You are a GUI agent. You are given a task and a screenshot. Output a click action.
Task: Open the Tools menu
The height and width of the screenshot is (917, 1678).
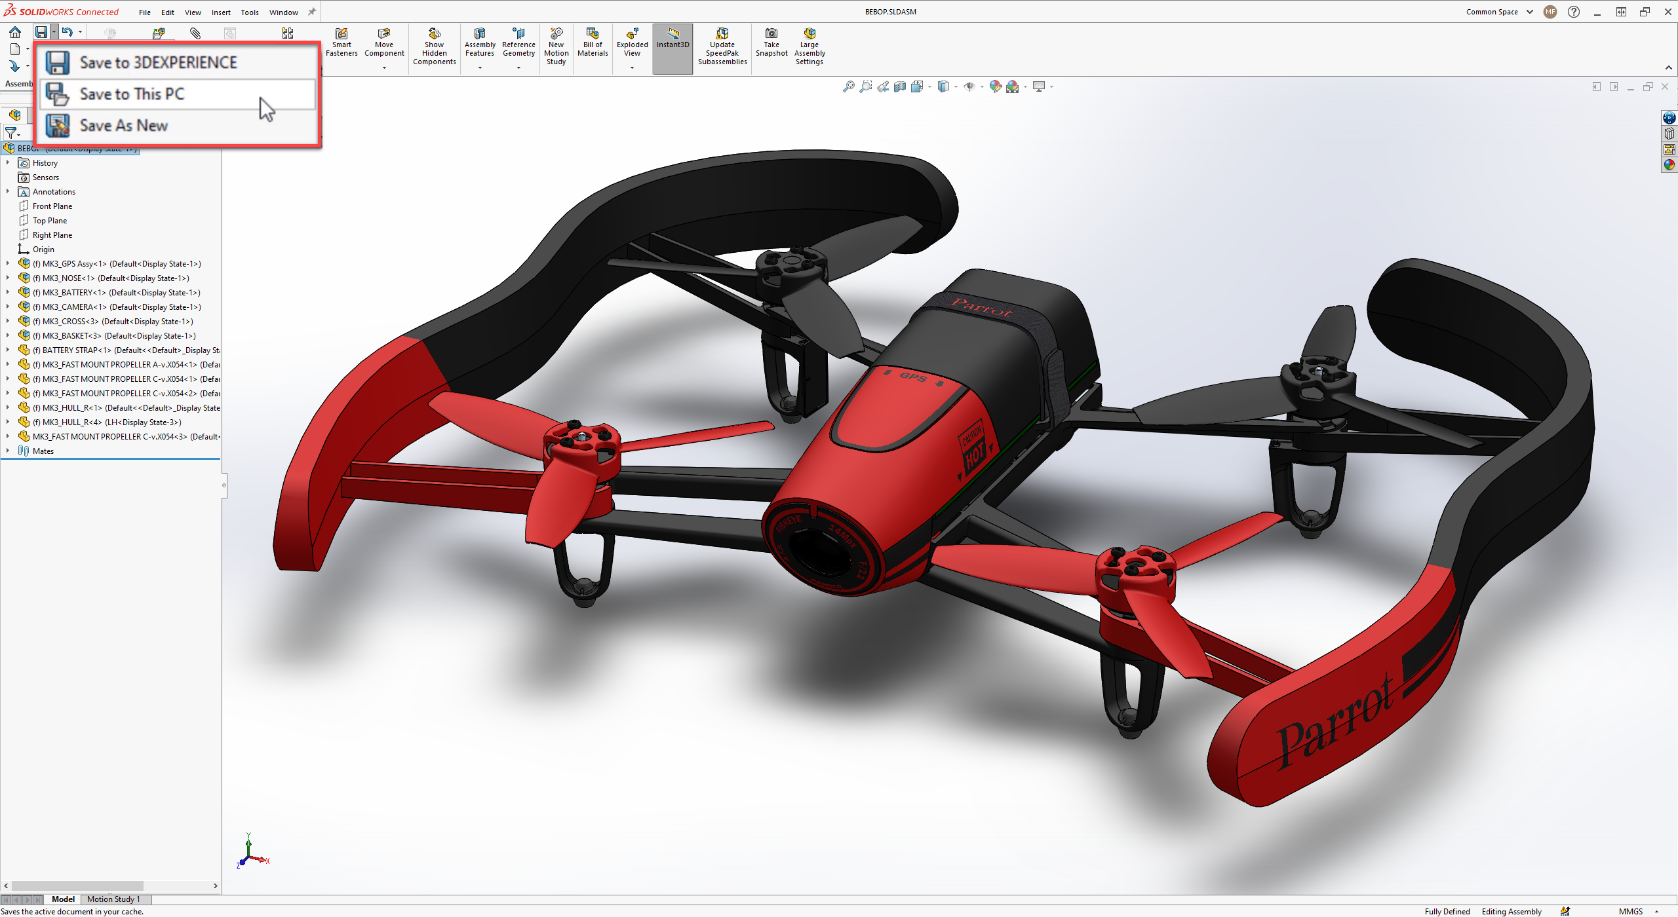point(250,12)
